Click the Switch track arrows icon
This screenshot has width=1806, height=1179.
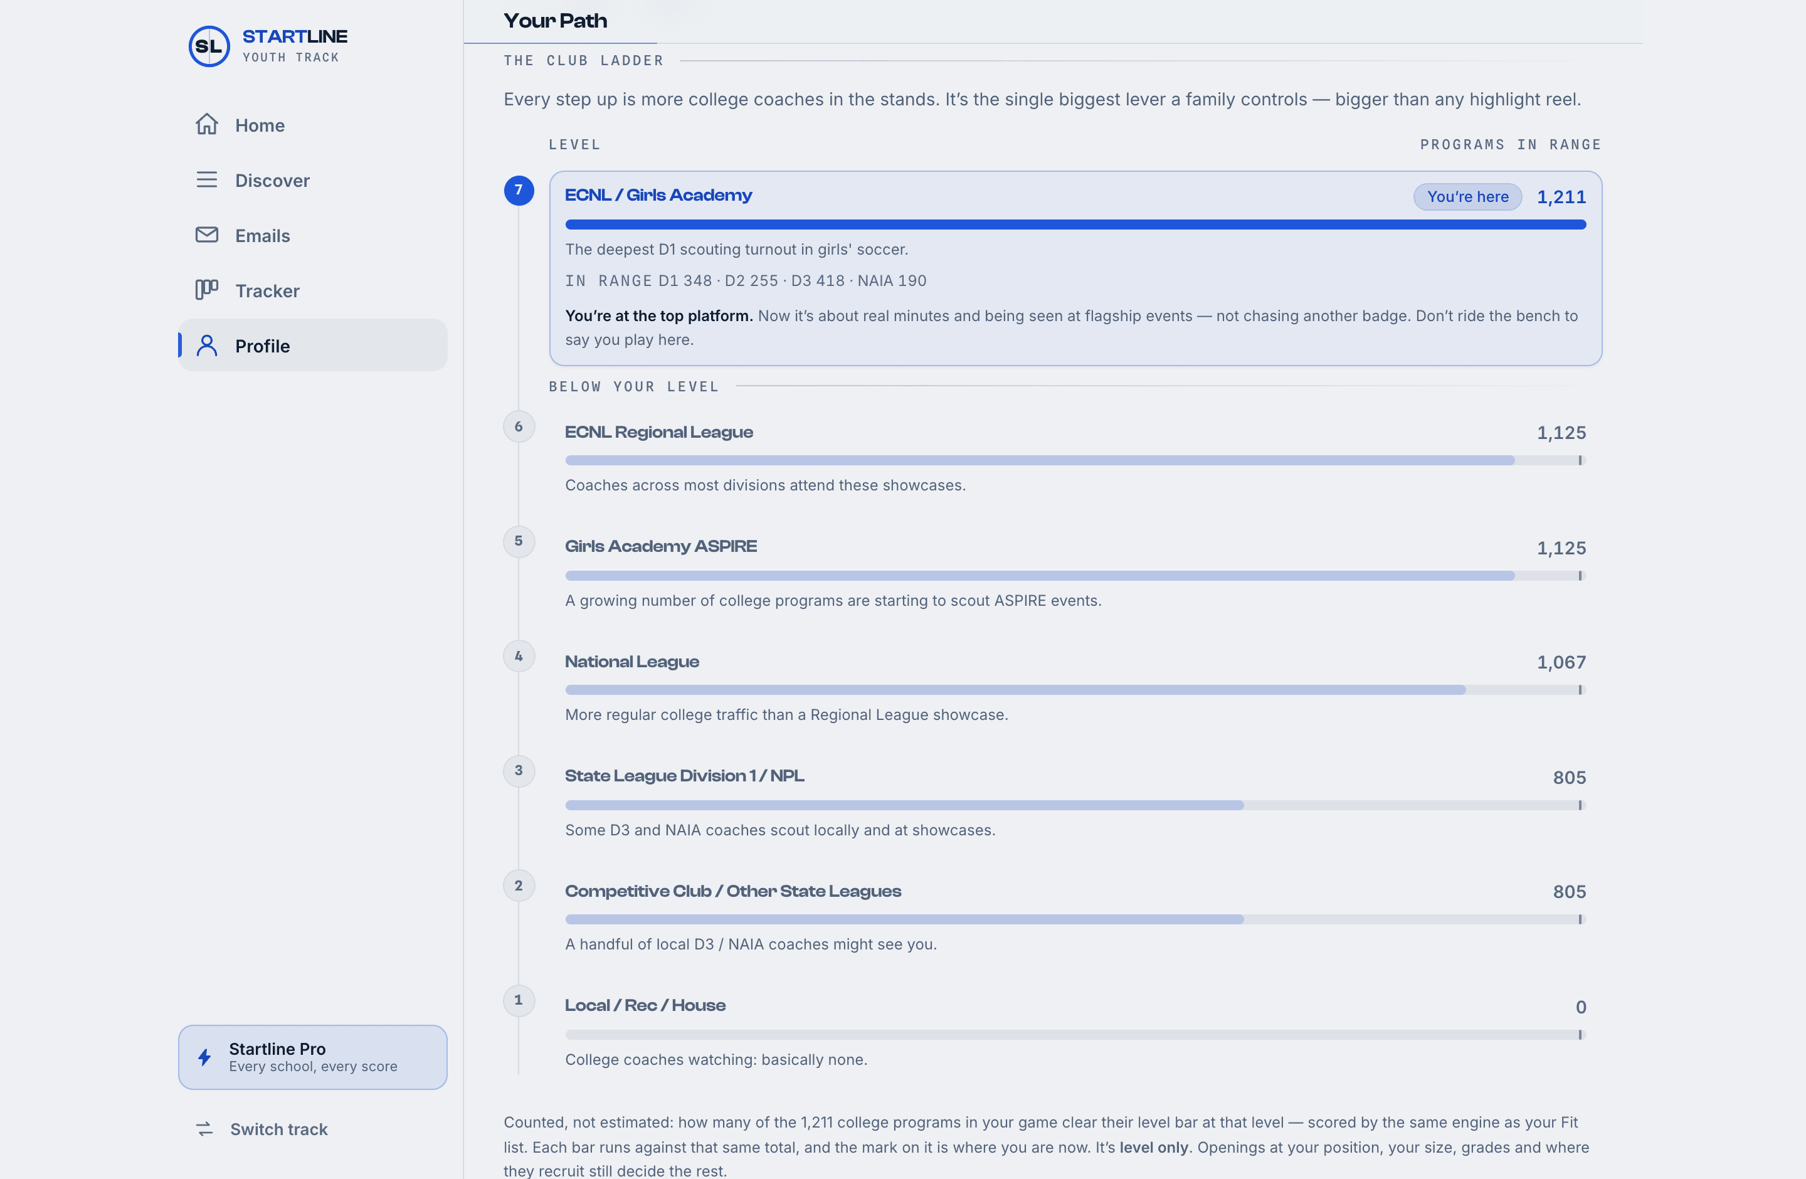tap(204, 1129)
